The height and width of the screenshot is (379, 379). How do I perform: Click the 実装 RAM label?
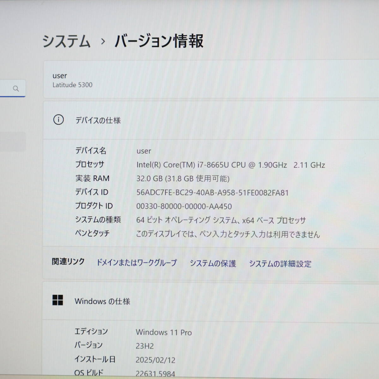coord(92,178)
